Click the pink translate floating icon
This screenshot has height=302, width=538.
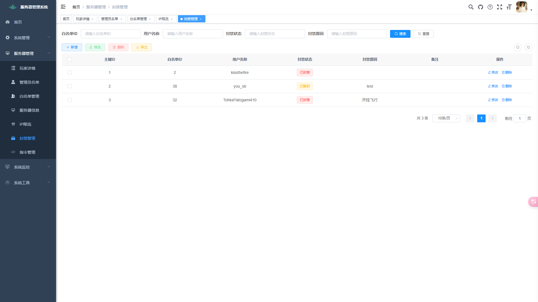533,202
